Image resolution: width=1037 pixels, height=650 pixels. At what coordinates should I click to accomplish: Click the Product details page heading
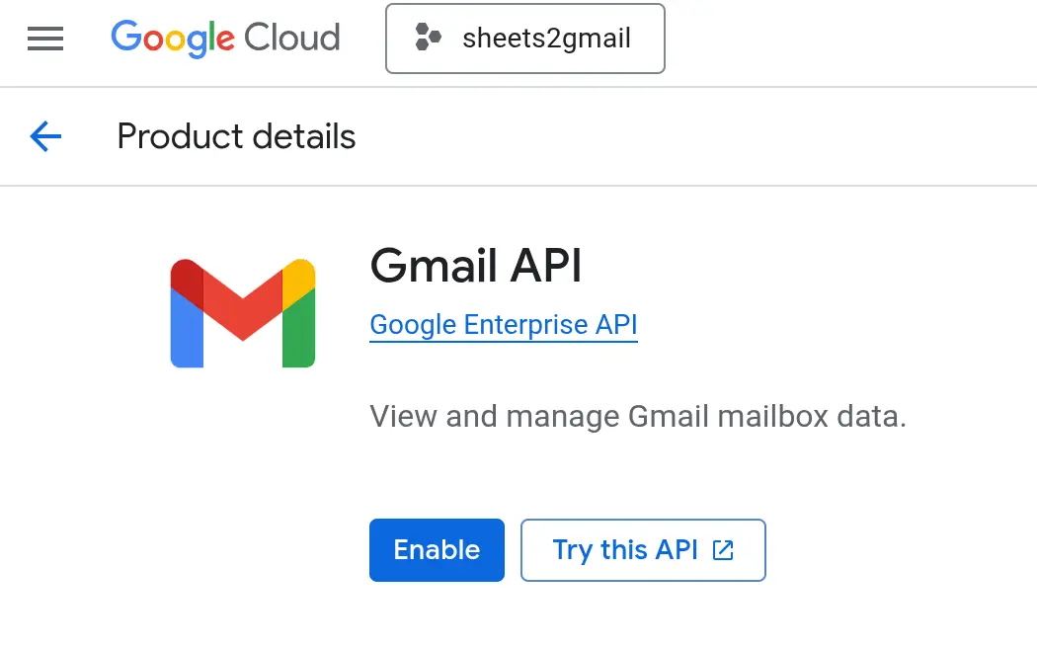click(x=236, y=136)
